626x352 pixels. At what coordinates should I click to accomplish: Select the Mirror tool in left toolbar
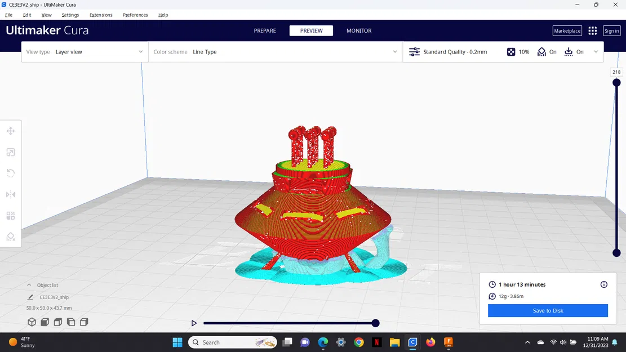click(11, 194)
